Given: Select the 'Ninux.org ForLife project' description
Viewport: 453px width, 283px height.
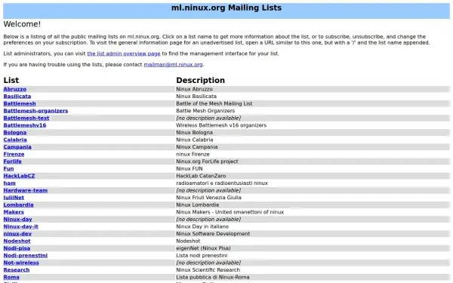Looking at the screenshot, I should [x=207, y=161].
